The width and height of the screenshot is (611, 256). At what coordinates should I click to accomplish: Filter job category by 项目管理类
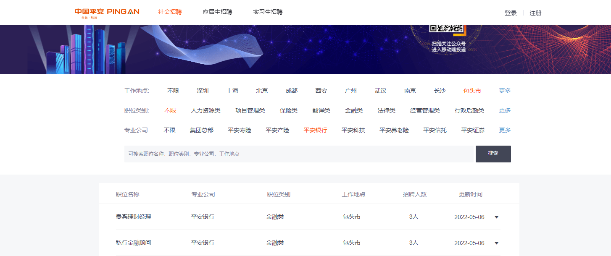pyautogui.click(x=250, y=110)
